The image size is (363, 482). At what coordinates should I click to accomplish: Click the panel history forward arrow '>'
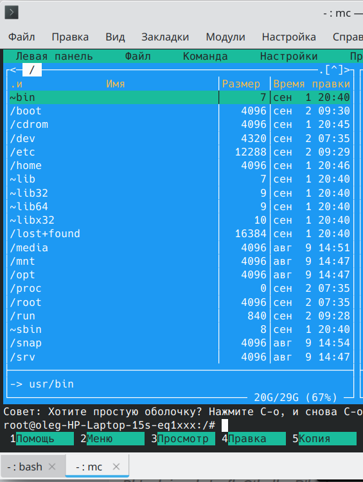347,70
